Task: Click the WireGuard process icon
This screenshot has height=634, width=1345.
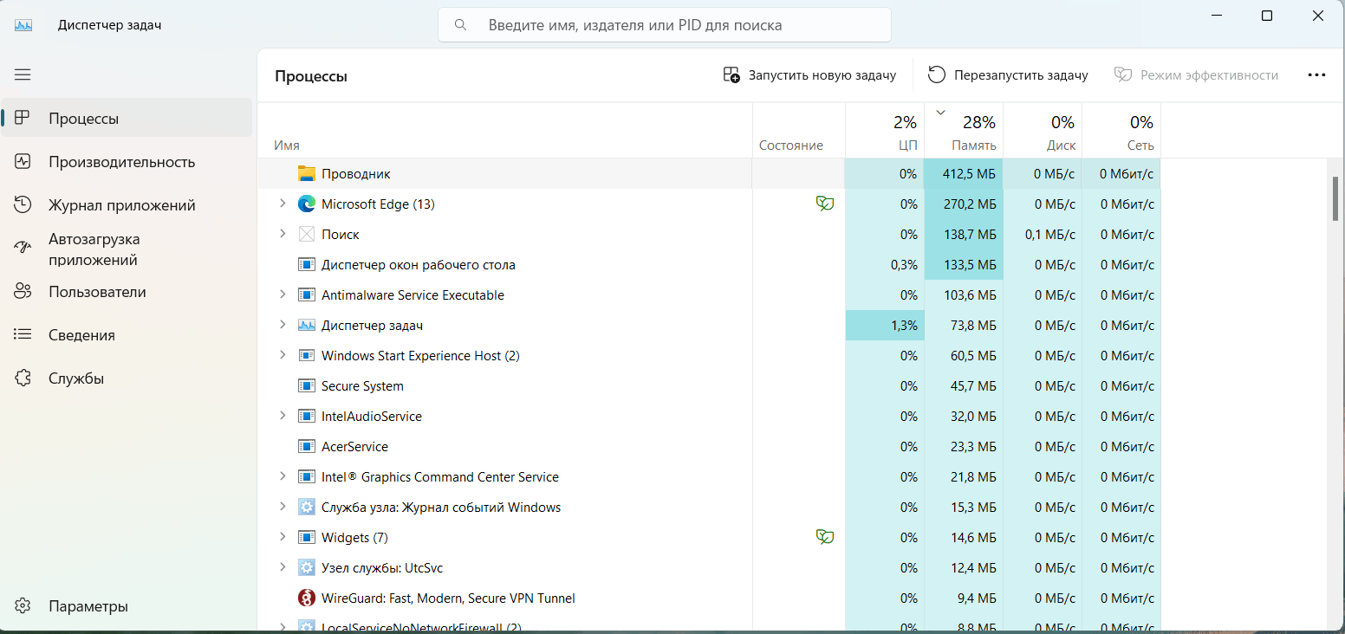Action: (306, 598)
